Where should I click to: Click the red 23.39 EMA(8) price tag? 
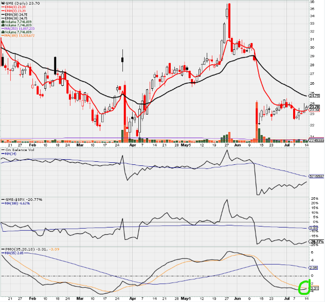[314, 110]
